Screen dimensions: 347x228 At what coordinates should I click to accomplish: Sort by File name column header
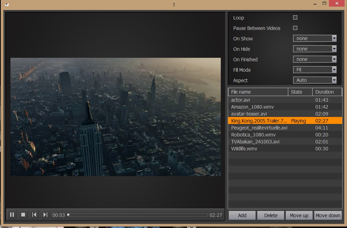[258, 92]
